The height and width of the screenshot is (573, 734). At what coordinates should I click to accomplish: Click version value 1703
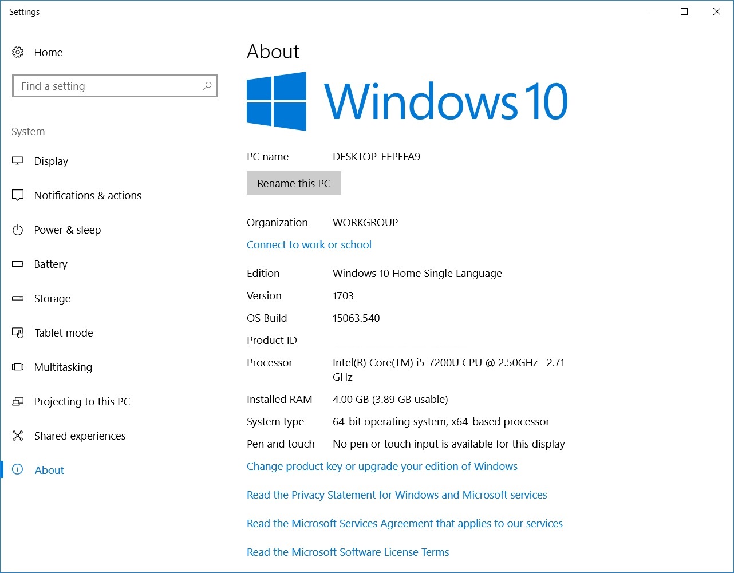click(x=343, y=295)
